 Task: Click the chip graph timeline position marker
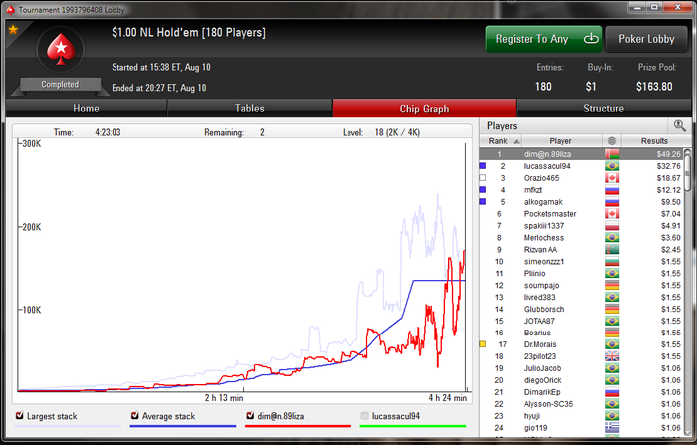[x=465, y=267]
